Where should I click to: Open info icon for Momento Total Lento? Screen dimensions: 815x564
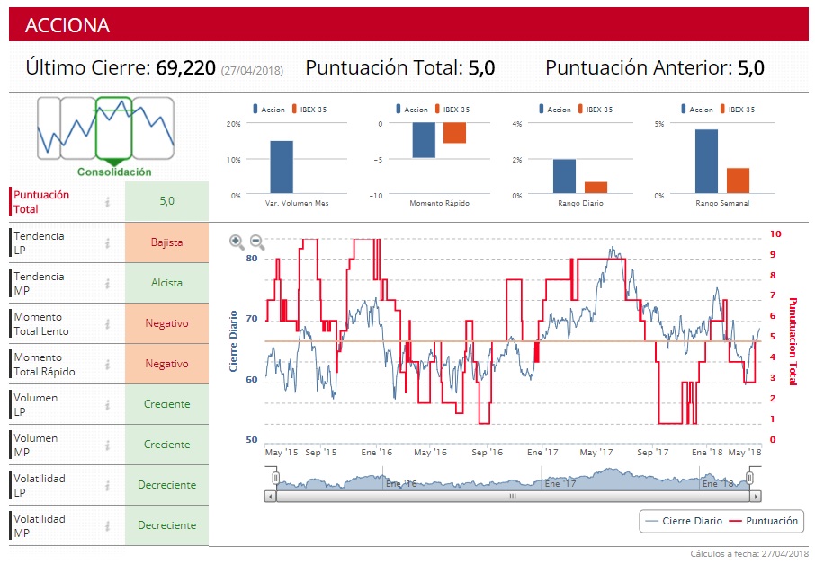click(108, 324)
